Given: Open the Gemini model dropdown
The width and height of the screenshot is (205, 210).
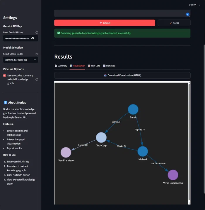Looking at the screenshot, I should coord(20,60).
